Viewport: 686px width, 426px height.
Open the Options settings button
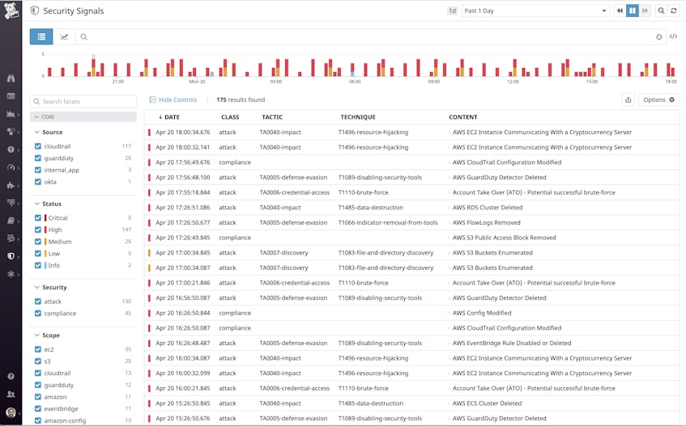[x=659, y=100]
